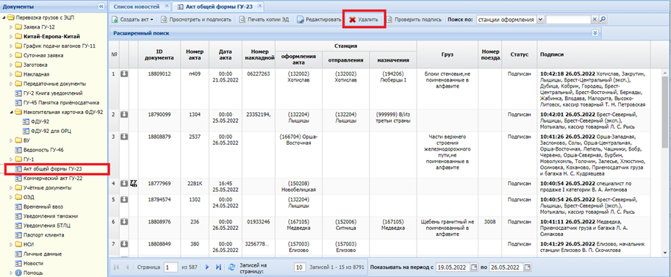Select the Акт общей формы ГУ-23 tab
The image size is (671, 277).
tap(217, 7)
